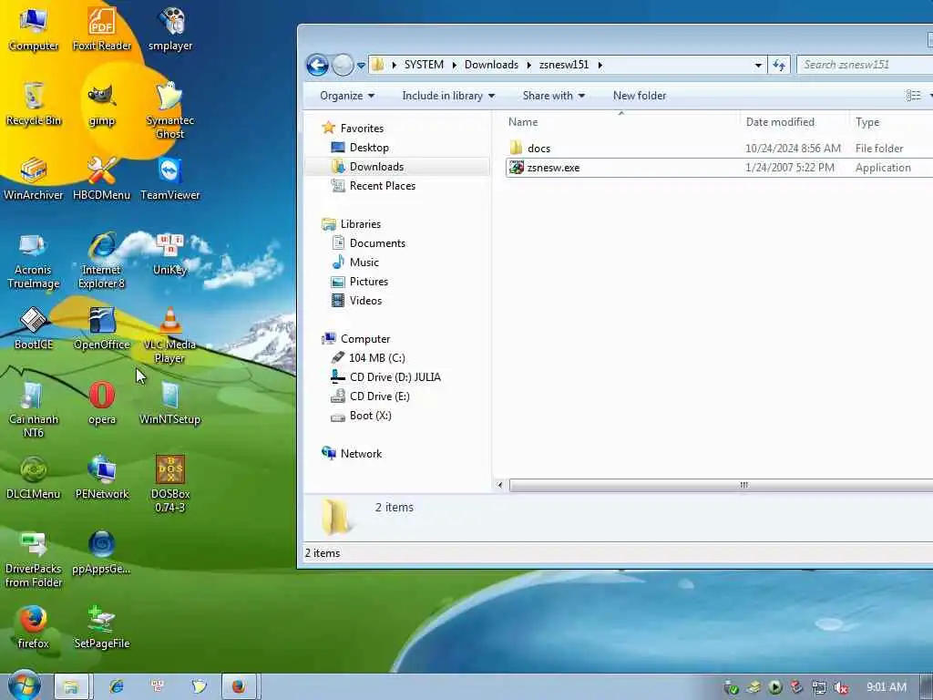Viewport: 933px width, 700px height.
Task: Launch firefox from the desktop
Action: pos(34,627)
